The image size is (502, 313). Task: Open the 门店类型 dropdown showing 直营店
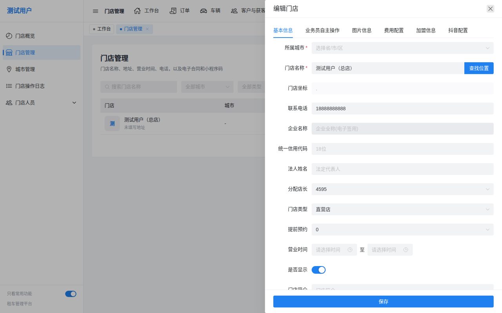402,209
